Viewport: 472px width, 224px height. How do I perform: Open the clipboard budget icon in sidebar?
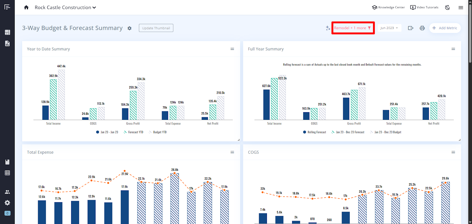pyautogui.click(x=7, y=162)
